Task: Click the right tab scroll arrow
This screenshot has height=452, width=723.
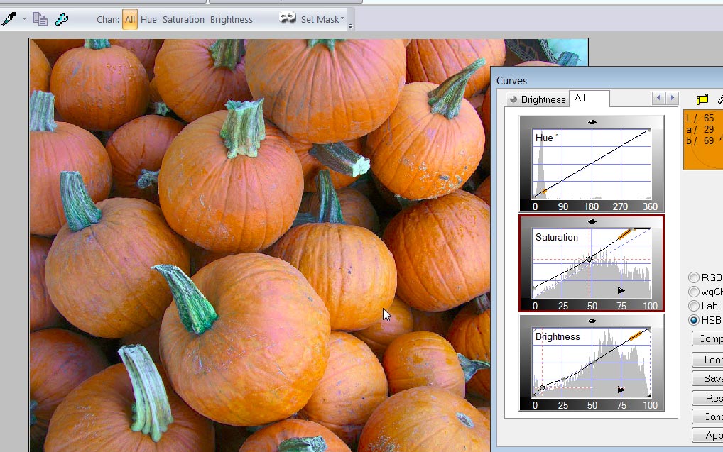Action: click(x=673, y=98)
